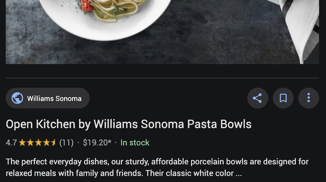Click the In stock status label

click(135, 143)
